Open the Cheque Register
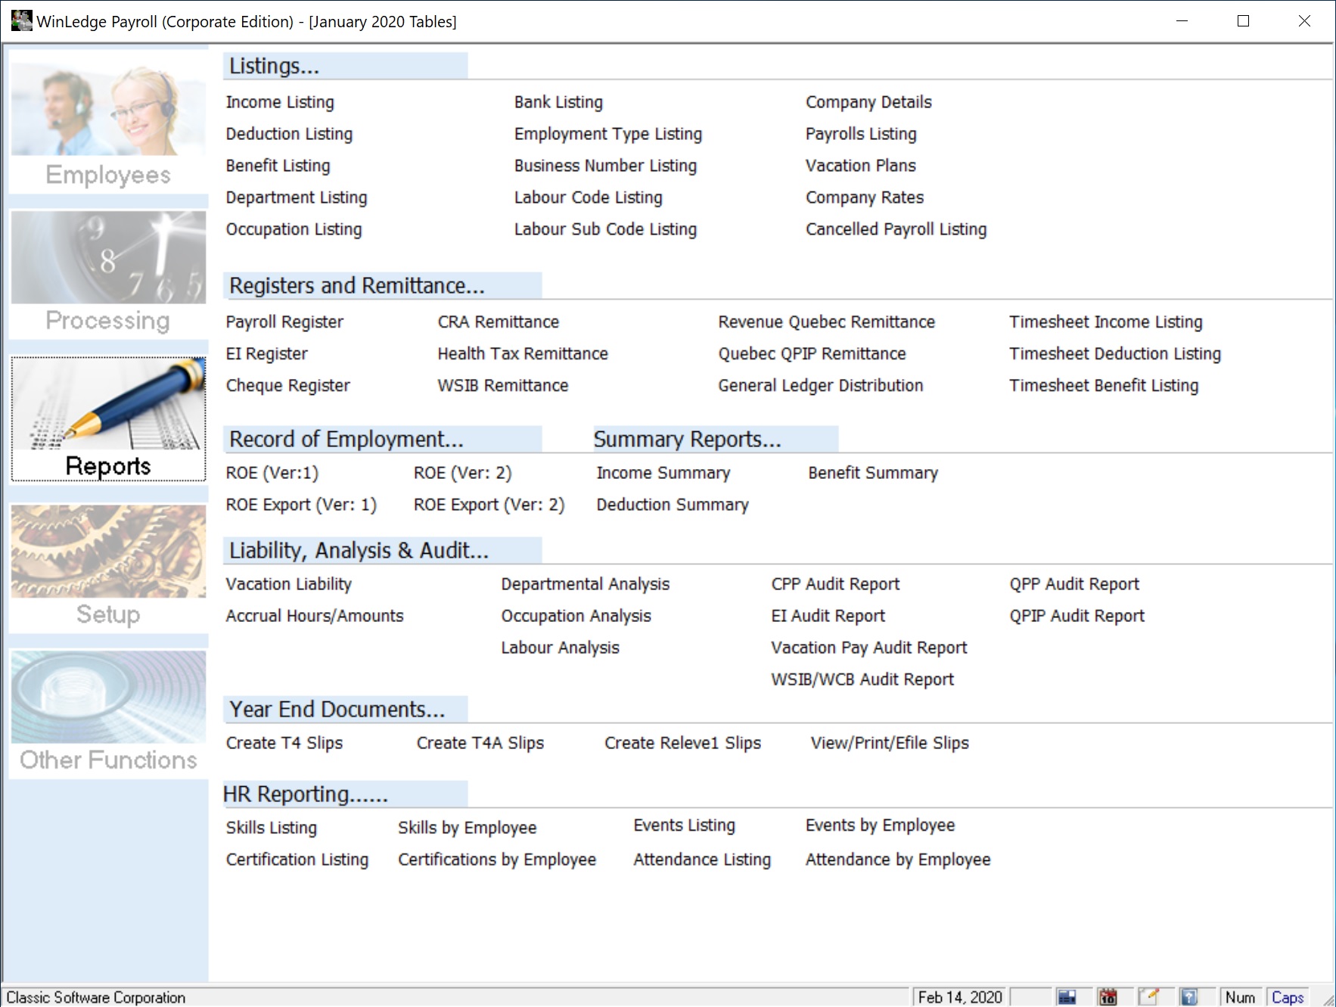Viewport: 1336px width, 1007px height. (287, 386)
